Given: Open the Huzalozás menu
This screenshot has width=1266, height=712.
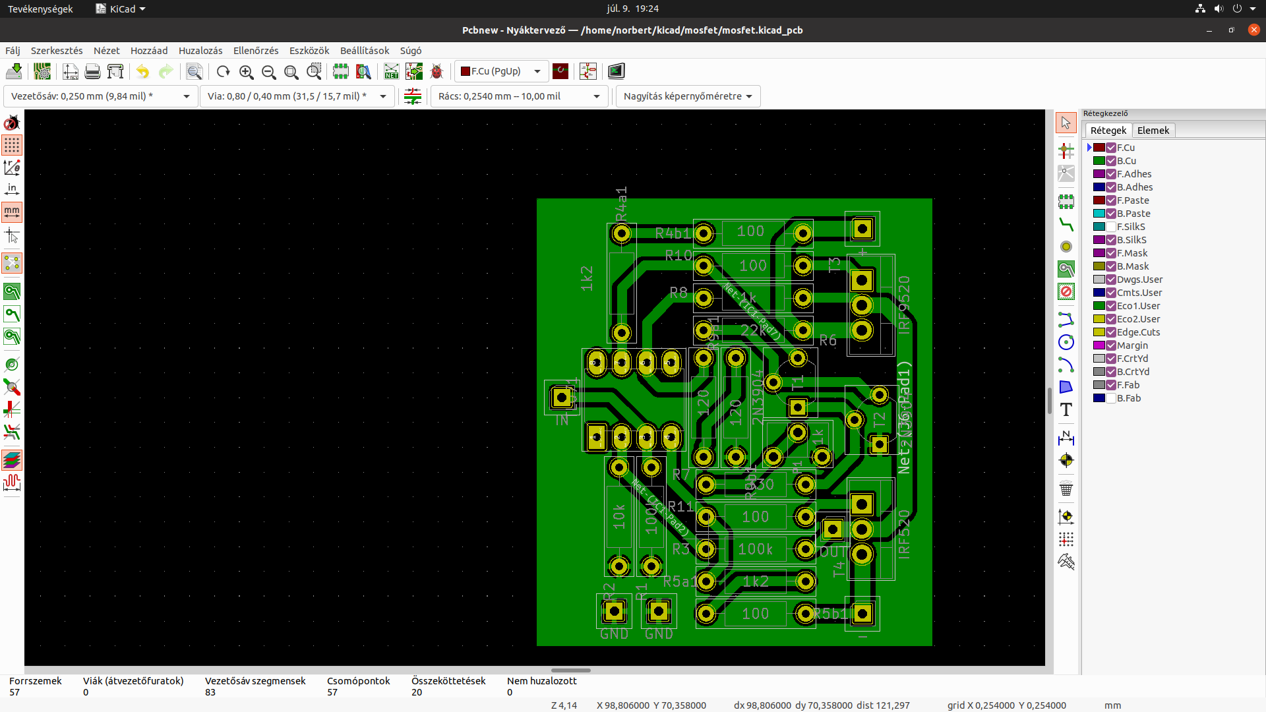Looking at the screenshot, I should (200, 51).
